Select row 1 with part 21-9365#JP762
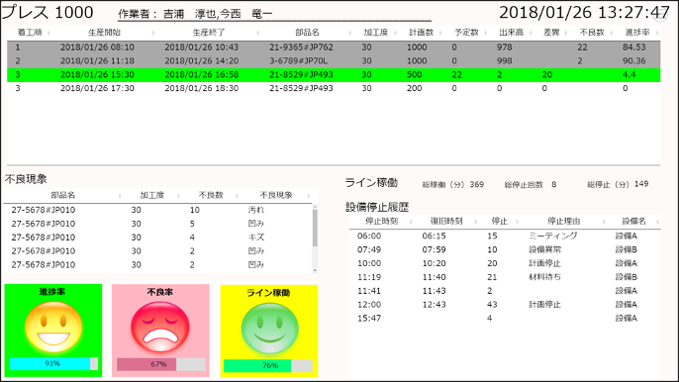679x382 pixels. 334,48
